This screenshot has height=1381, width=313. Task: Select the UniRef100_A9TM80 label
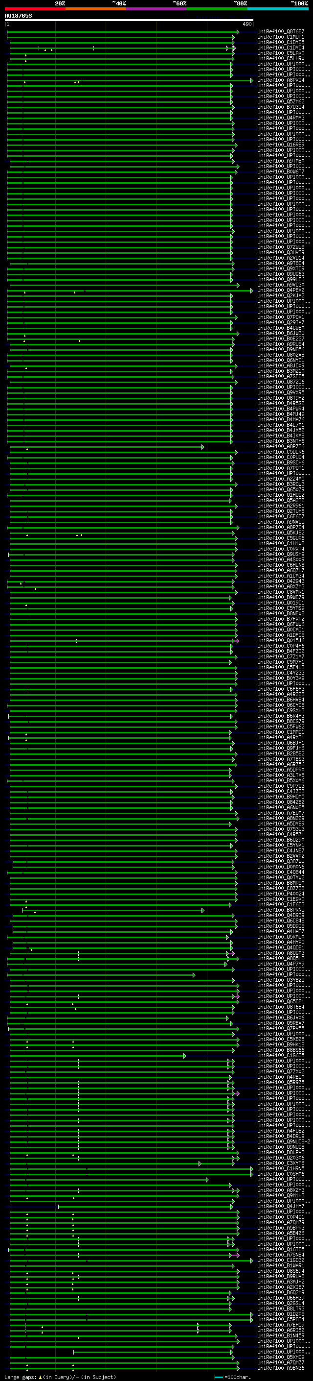[x=281, y=161]
